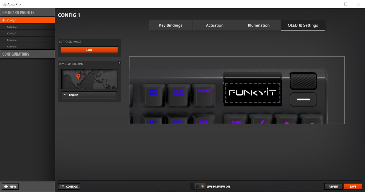Save the configuration changes
The width and height of the screenshot is (365, 192).
(x=353, y=187)
